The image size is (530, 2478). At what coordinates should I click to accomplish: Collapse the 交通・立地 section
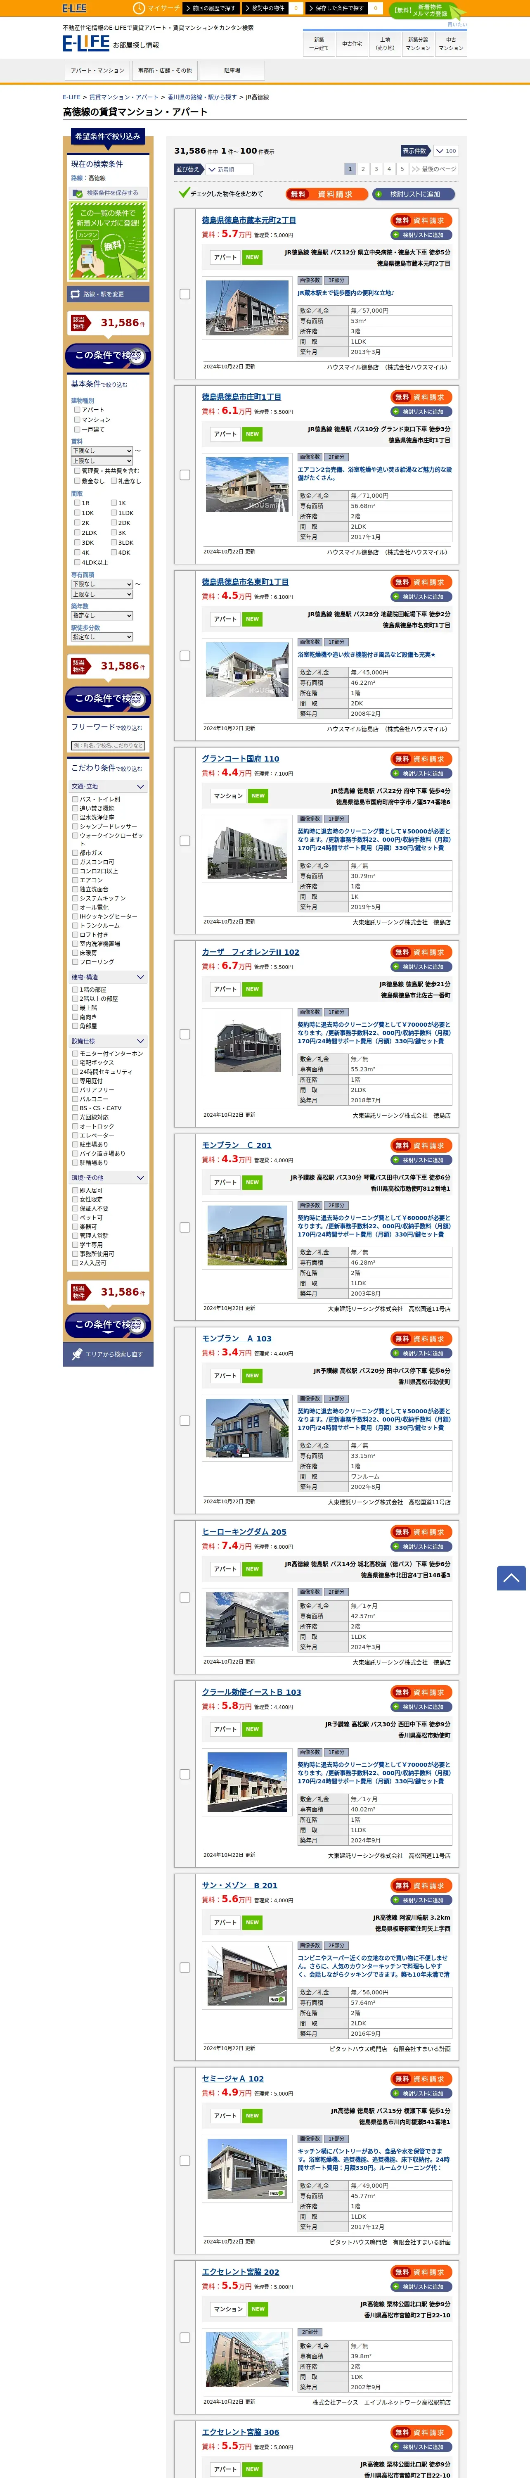tap(108, 787)
